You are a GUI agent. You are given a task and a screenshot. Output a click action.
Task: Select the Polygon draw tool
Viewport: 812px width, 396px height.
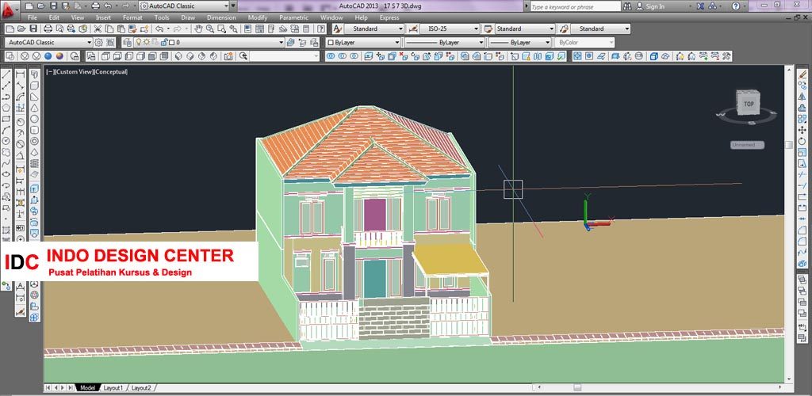tap(6, 108)
